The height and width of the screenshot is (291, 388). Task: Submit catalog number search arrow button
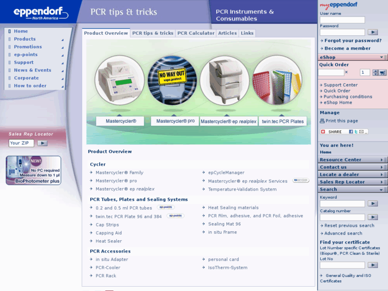coord(373,217)
